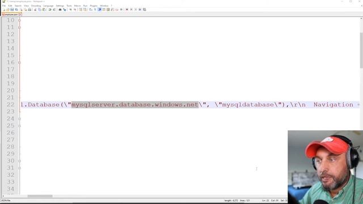Click the Close All toolbar icon
The width and height of the screenshot is (363, 204).
point(26,10)
